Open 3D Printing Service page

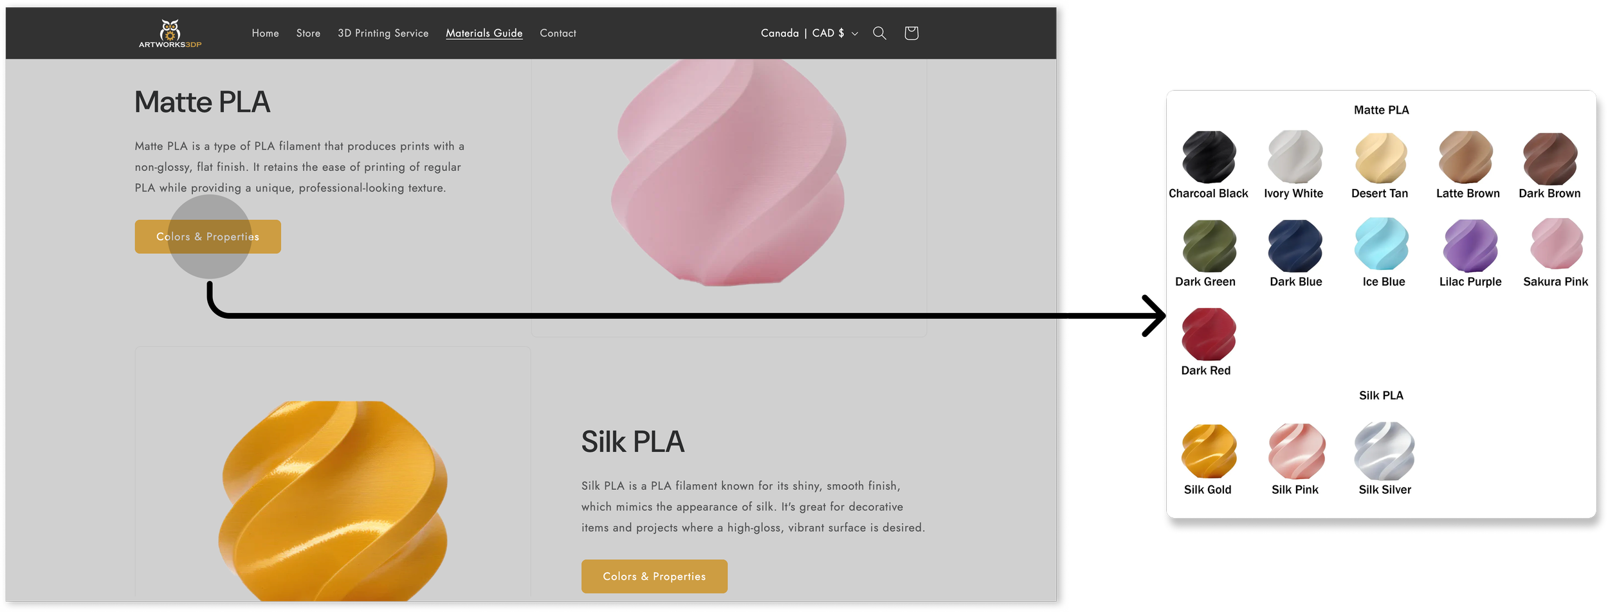coord(383,33)
